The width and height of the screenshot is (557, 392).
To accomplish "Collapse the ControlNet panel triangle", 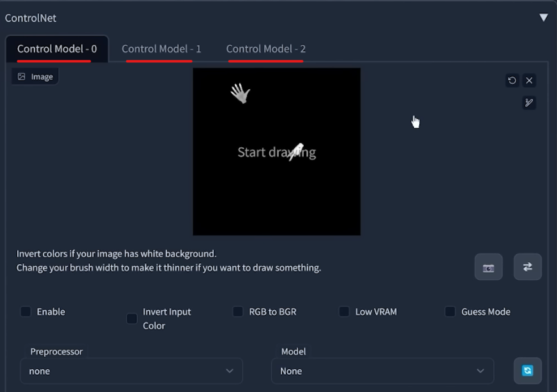I will 543,18.
